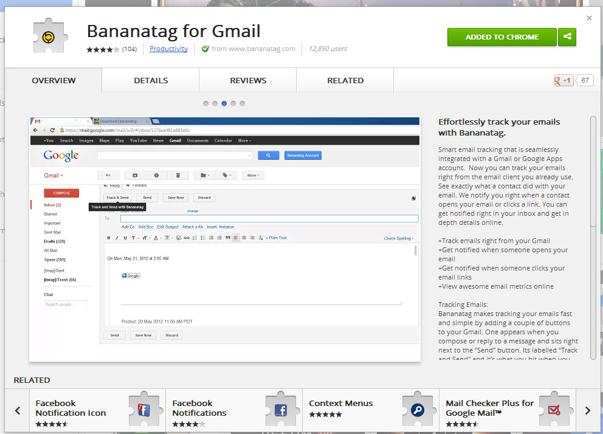
Task: Open Mail Checker Plus extension icon
Action: pos(554,410)
